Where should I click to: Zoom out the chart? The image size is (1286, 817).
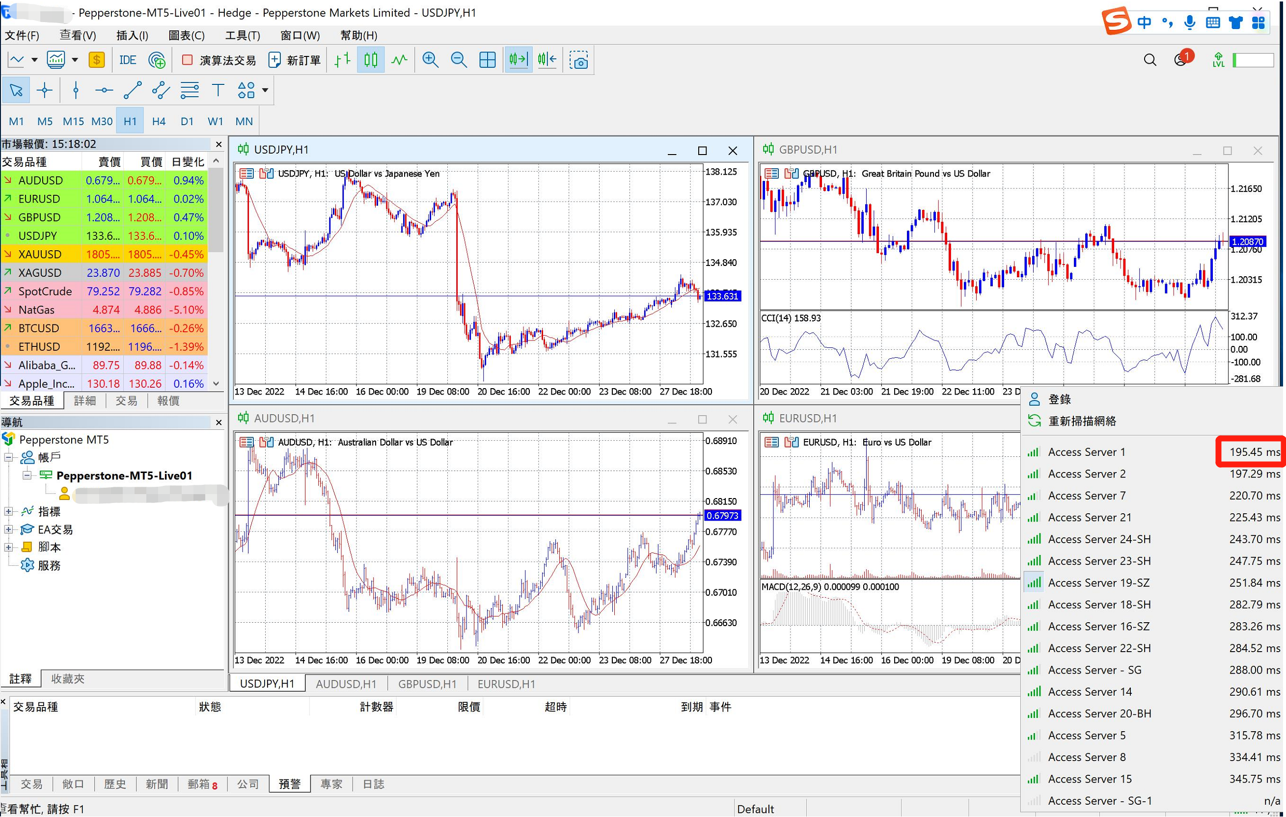pyautogui.click(x=459, y=60)
